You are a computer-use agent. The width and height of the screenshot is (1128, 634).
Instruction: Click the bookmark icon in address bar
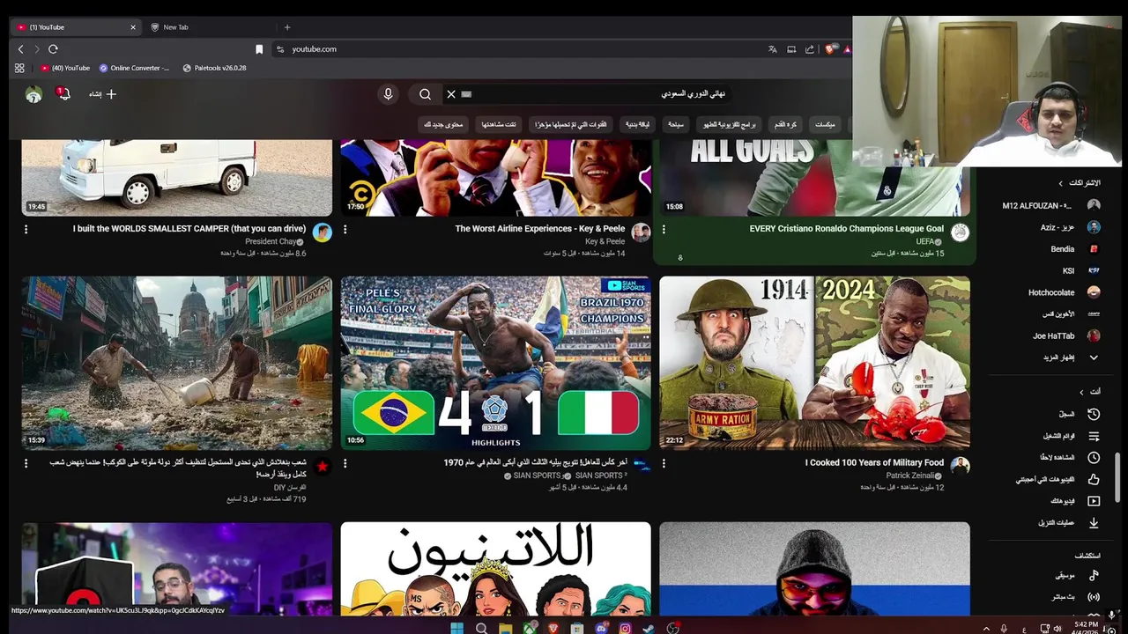coord(259,49)
